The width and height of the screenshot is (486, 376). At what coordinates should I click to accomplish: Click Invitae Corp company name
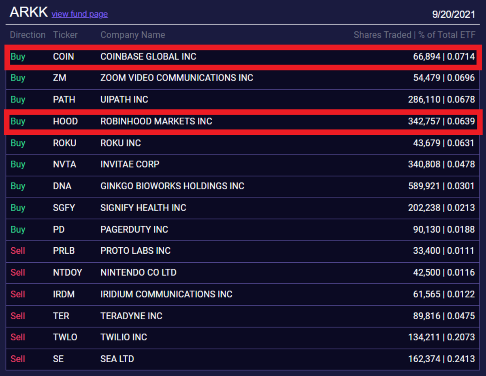130,164
